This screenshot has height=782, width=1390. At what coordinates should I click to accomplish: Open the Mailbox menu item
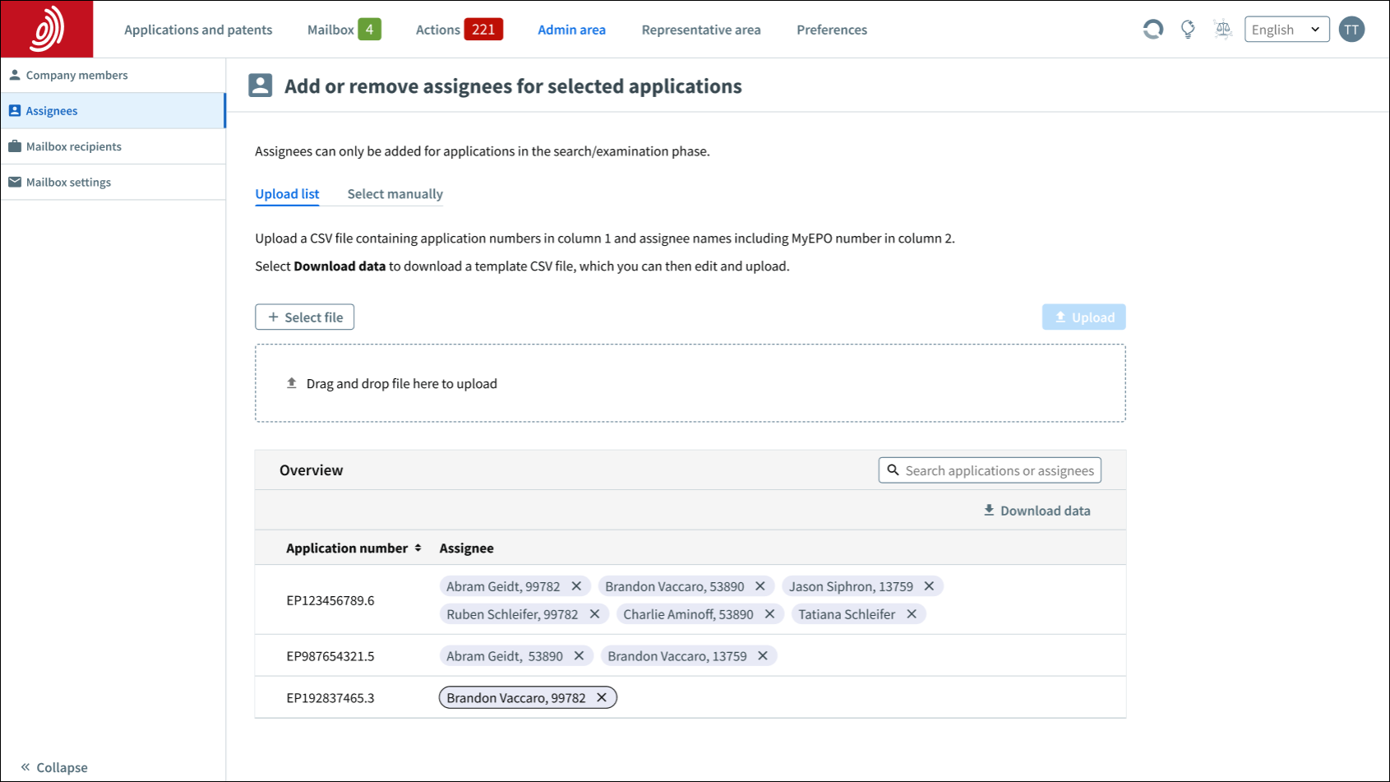tap(330, 30)
